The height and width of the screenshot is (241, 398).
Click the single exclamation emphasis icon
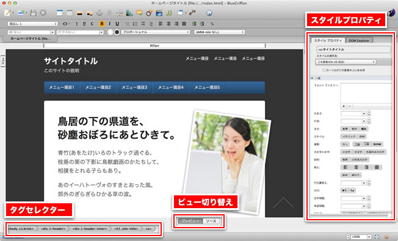(77, 24)
